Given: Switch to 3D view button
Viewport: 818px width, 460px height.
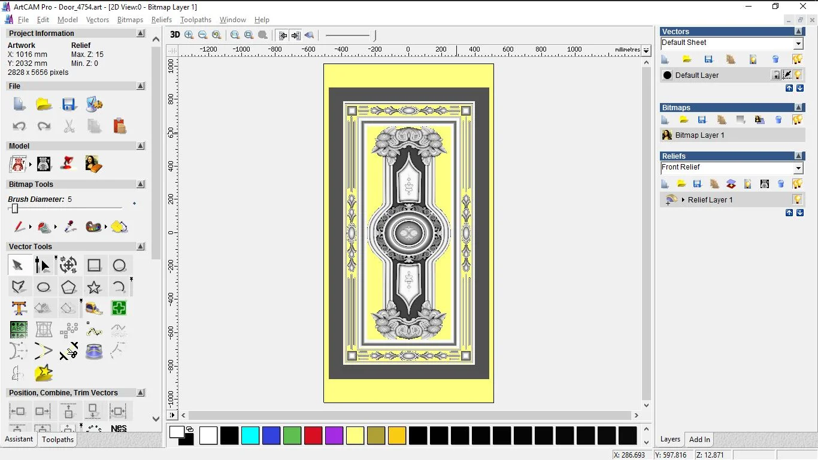Looking at the screenshot, I should coord(175,35).
